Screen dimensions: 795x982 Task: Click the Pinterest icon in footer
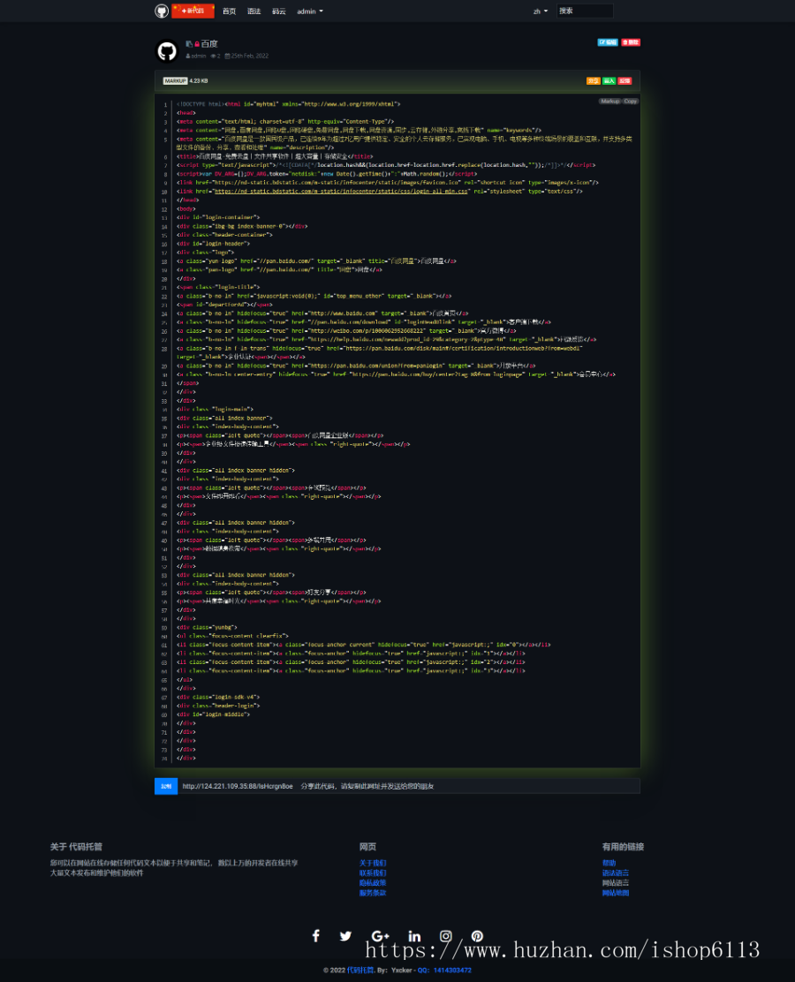pos(477,936)
